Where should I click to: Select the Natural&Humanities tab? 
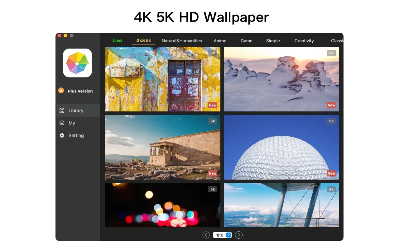coord(182,41)
